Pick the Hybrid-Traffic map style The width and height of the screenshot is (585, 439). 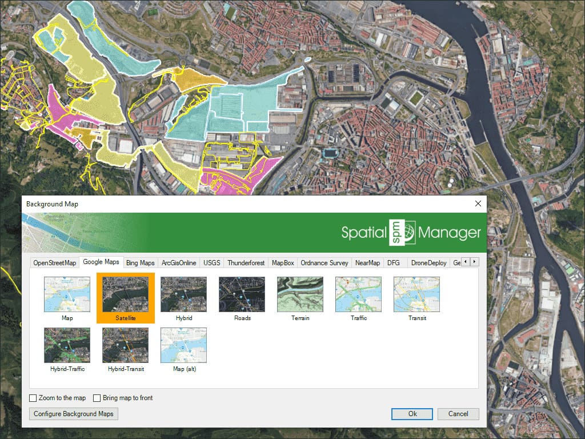[x=67, y=344]
